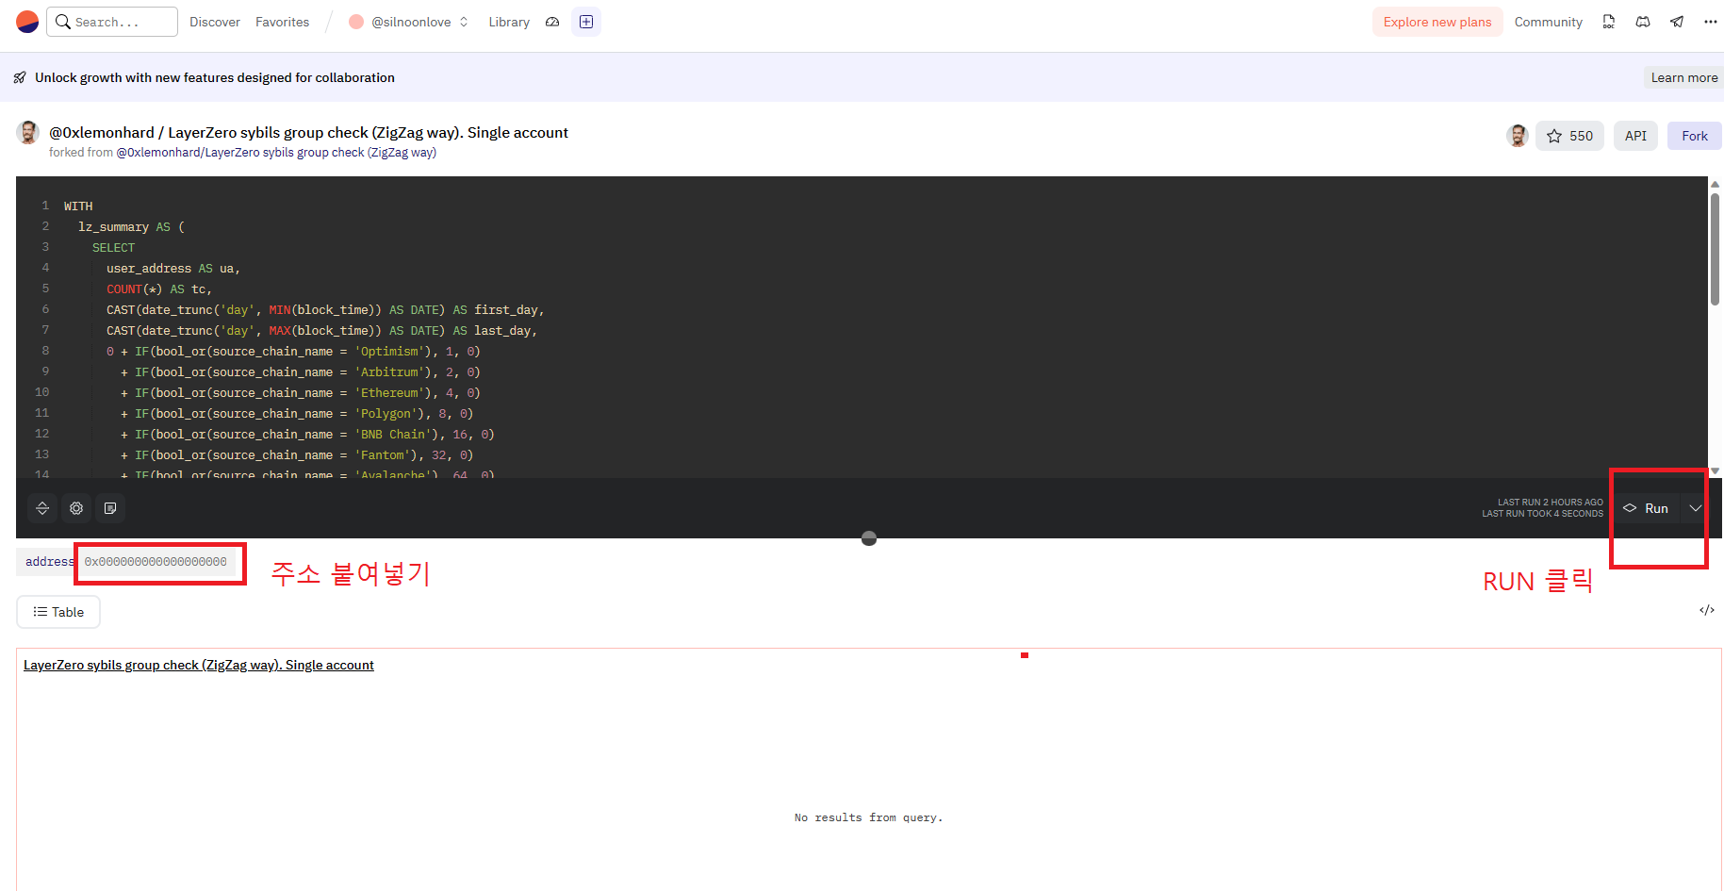Open the Library menu item
The image size is (1724, 891).
pyautogui.click(x=509, y=22)
